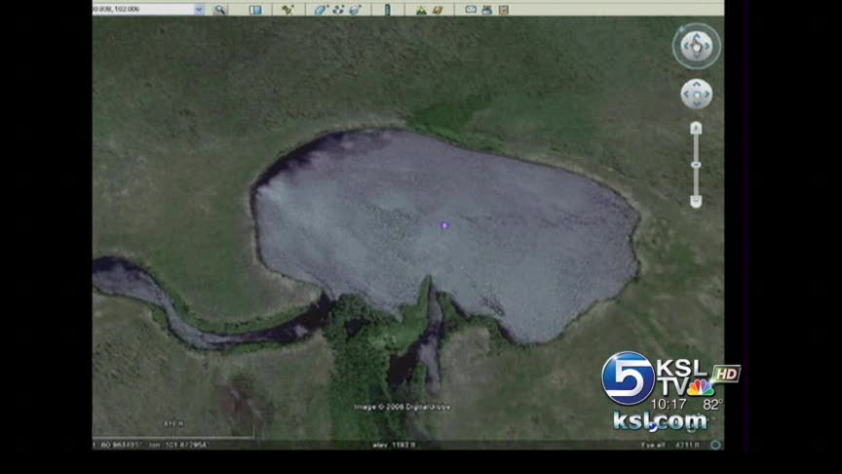Viewport: 842px width, 474px height.
Task: Click look joystick right arrow
Action: tap(708, 46)
